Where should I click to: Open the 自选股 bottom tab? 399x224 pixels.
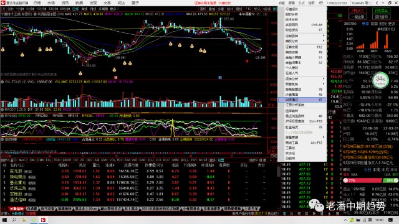pyautogui.click(x=32, y=209)
